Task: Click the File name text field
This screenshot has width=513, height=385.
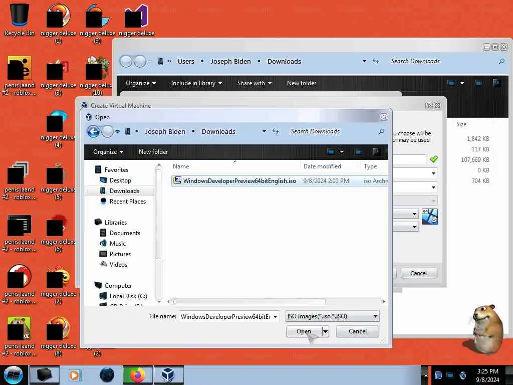Action: (x=226, y=317)
